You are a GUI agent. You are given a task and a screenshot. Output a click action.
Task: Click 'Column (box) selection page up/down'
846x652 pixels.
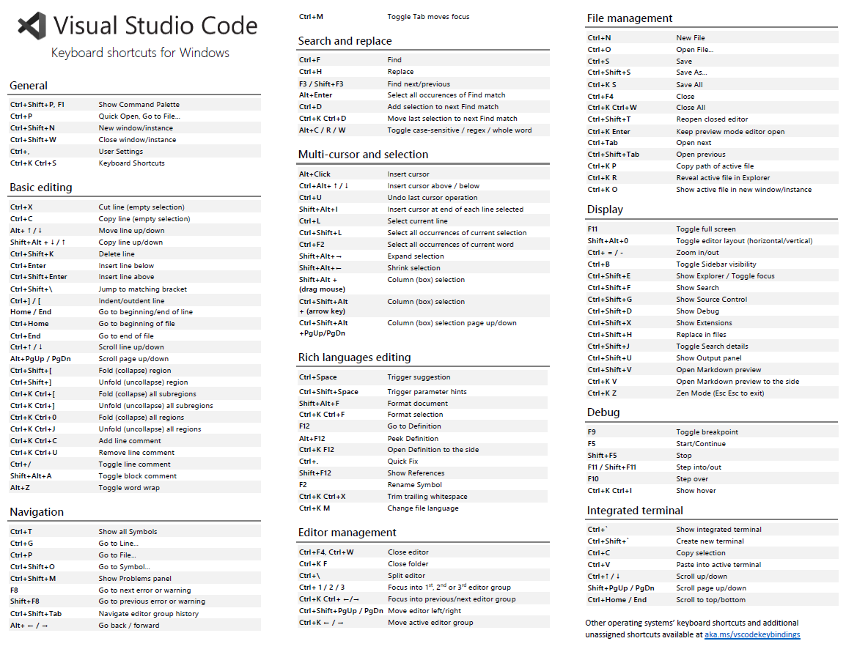point(452,323)
